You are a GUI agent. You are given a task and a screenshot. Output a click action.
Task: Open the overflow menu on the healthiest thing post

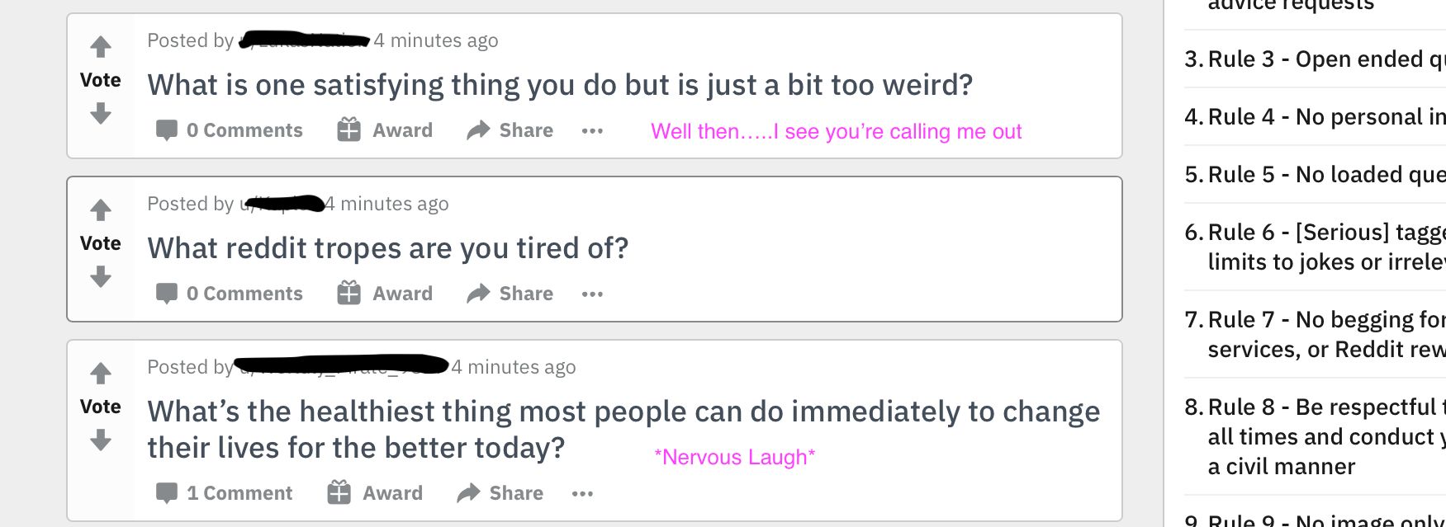[x=583, y=493]
